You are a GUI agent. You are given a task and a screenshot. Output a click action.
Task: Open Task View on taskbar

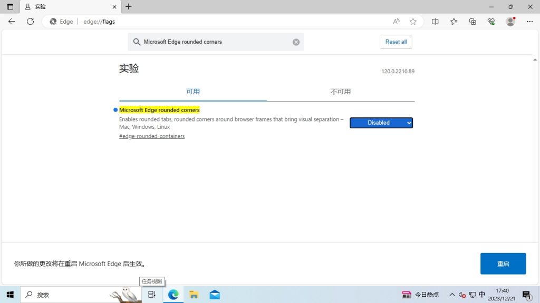point(152,295)
